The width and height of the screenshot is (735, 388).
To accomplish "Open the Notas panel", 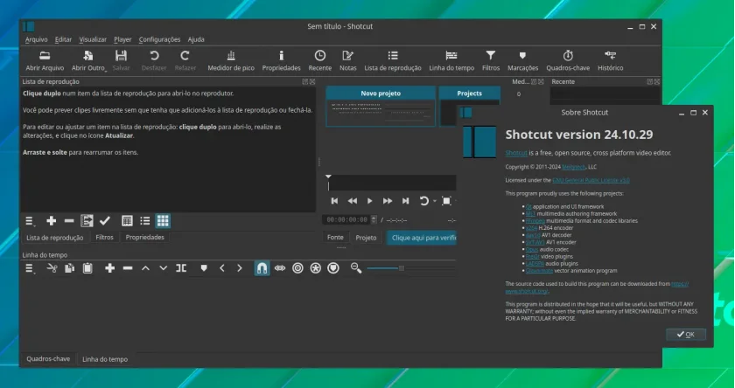I will pyautogui.click(x=348, y=61).
